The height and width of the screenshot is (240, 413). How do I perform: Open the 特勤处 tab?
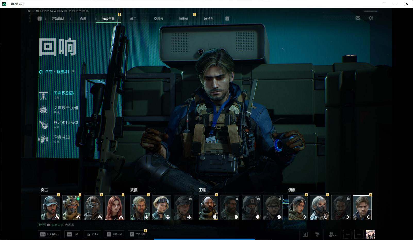(x=184, y=19)
